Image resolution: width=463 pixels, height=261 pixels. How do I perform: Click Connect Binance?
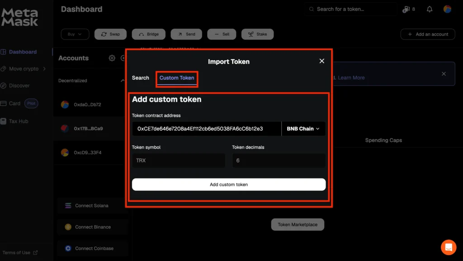tap(93, 227)
